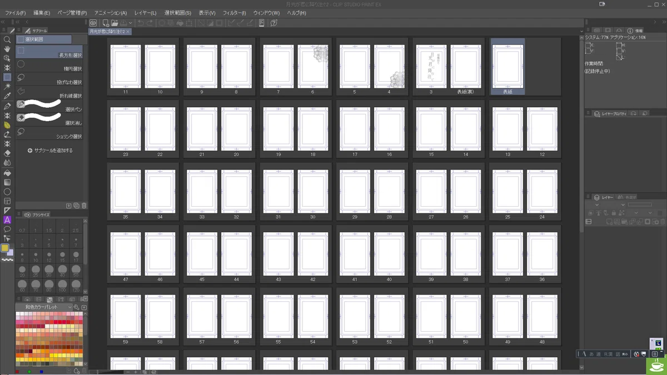Click the Open file folder icon
The width and height of the screenshot is (667, 375).
tap(114, 23)
